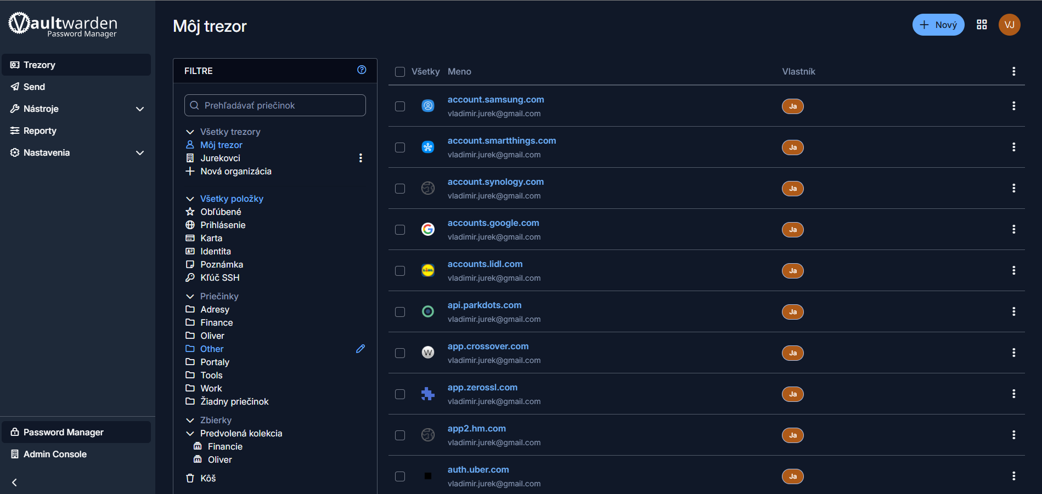
Task: Open options for account.smartthings.com entry
Action: point(1013,147)
